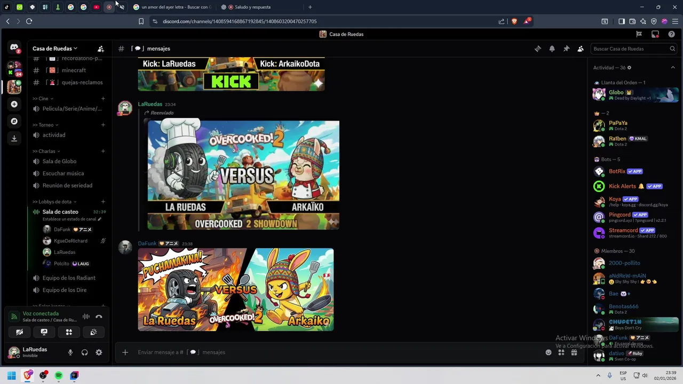Attach file with plus button in message bar
Screen dimensions: 683x384
(125, 353)
